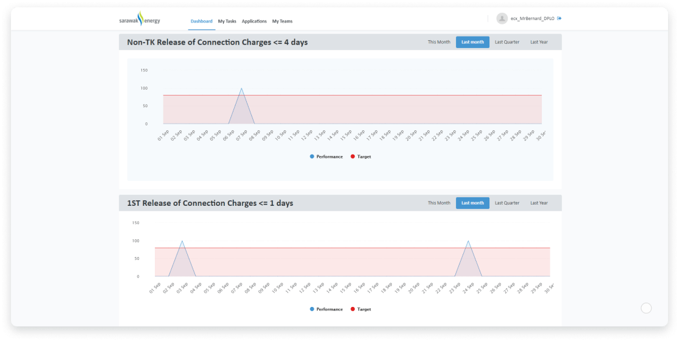Toggle Target legend dot in Non-TK chart
Viewport: 679px width, 341px height.
pyautogui.click(x=353, y=156)
